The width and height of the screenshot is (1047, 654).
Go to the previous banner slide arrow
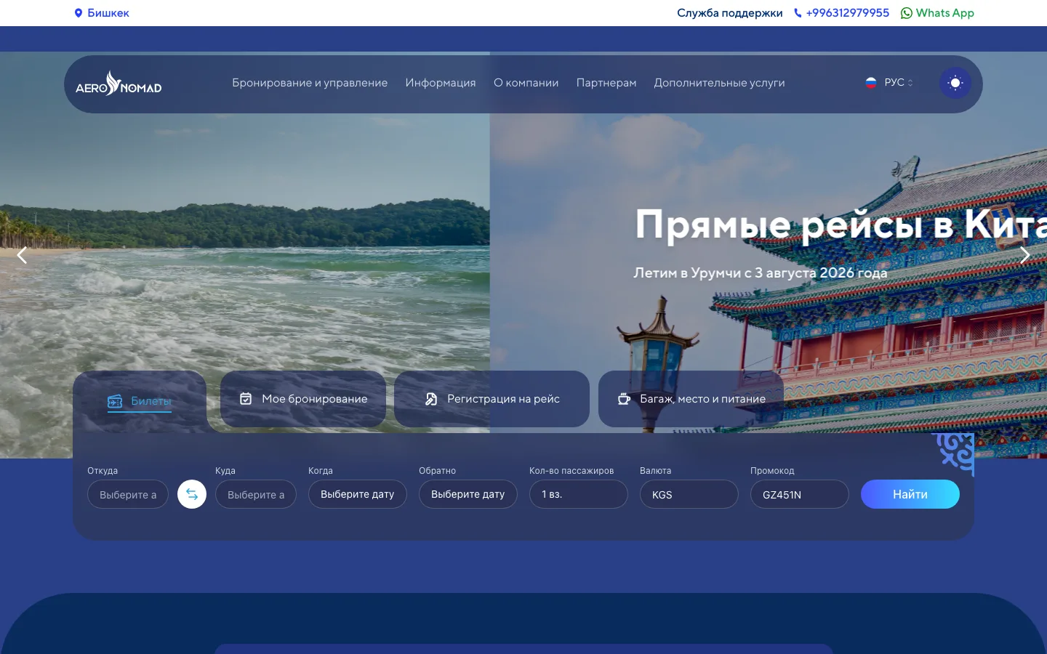pyautogui.click(x=22, y=255)
